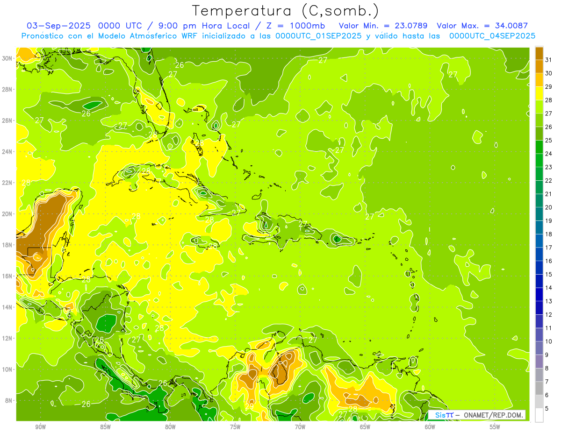Click the 22N latitude axis label
This screenshot has width=561, height=433.
coord(7,183)
